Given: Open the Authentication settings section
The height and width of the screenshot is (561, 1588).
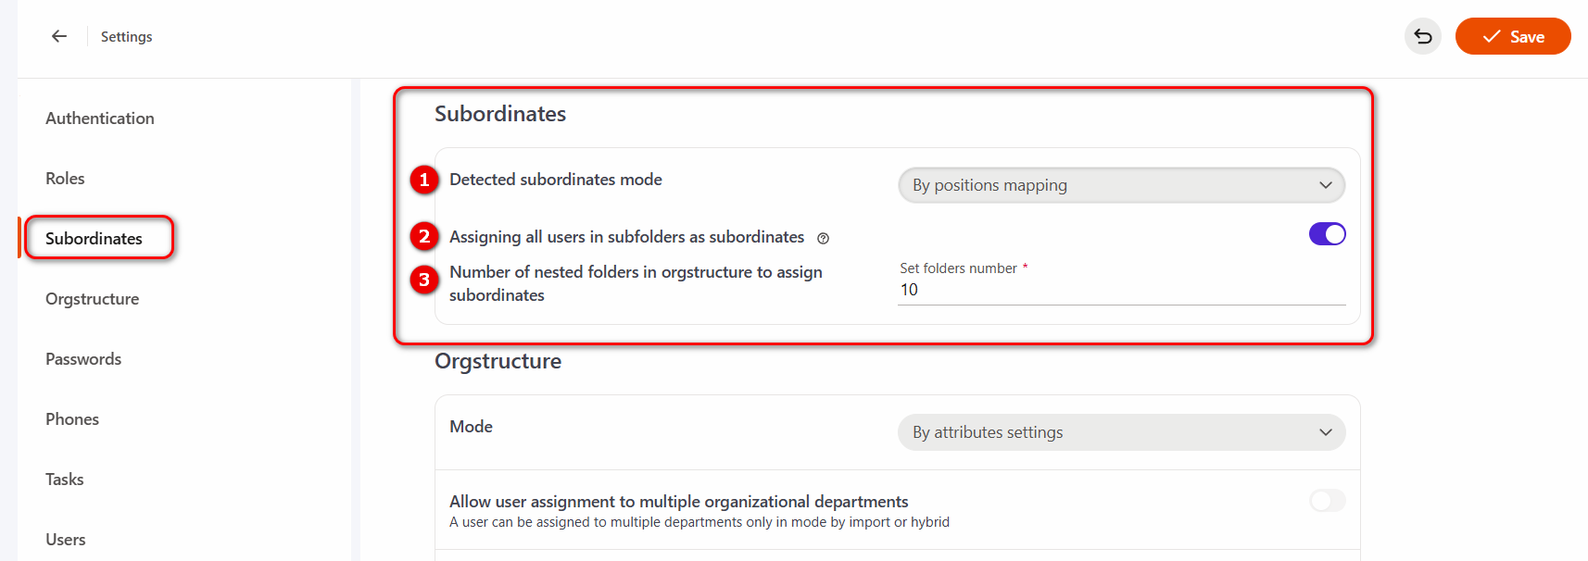Looking at the screenshot, I should pos(100,118).
